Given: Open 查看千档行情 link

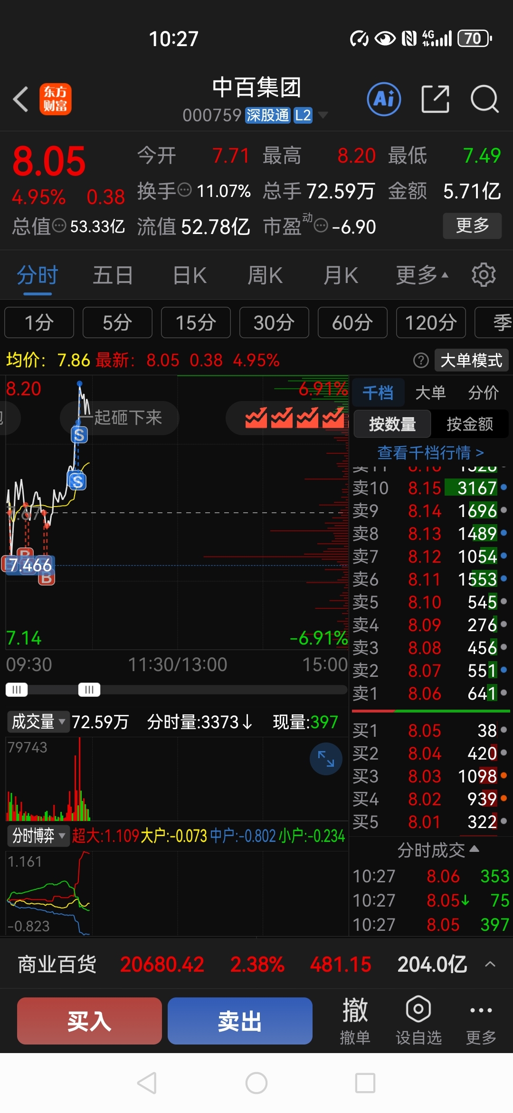Looking at the screenshot, I should (430, 452).
